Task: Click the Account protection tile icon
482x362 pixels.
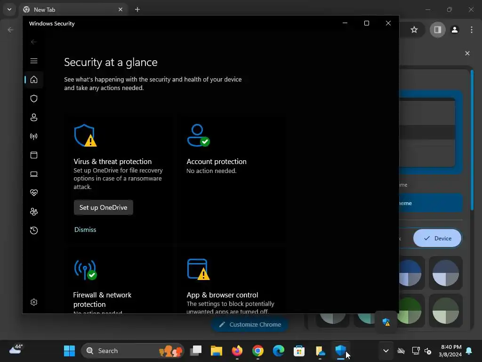Action: tap(198, 135)
